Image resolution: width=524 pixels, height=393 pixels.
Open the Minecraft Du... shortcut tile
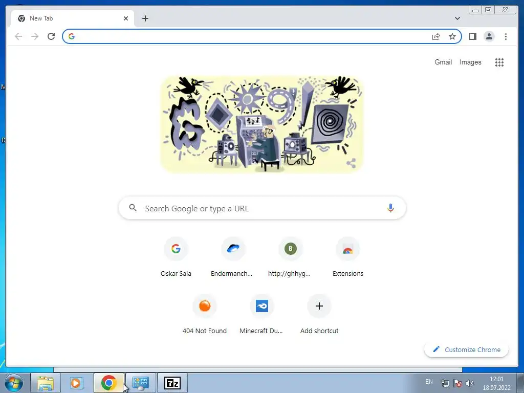click(261, 315)
